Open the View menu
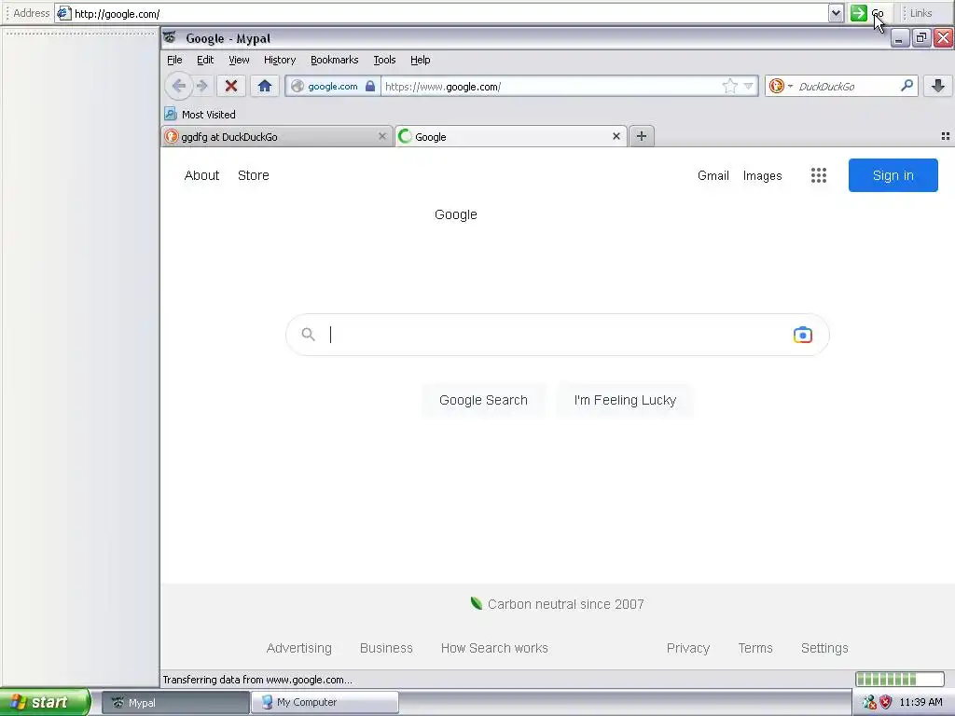This screenshot has width=955, height=716. click(239, 60)
